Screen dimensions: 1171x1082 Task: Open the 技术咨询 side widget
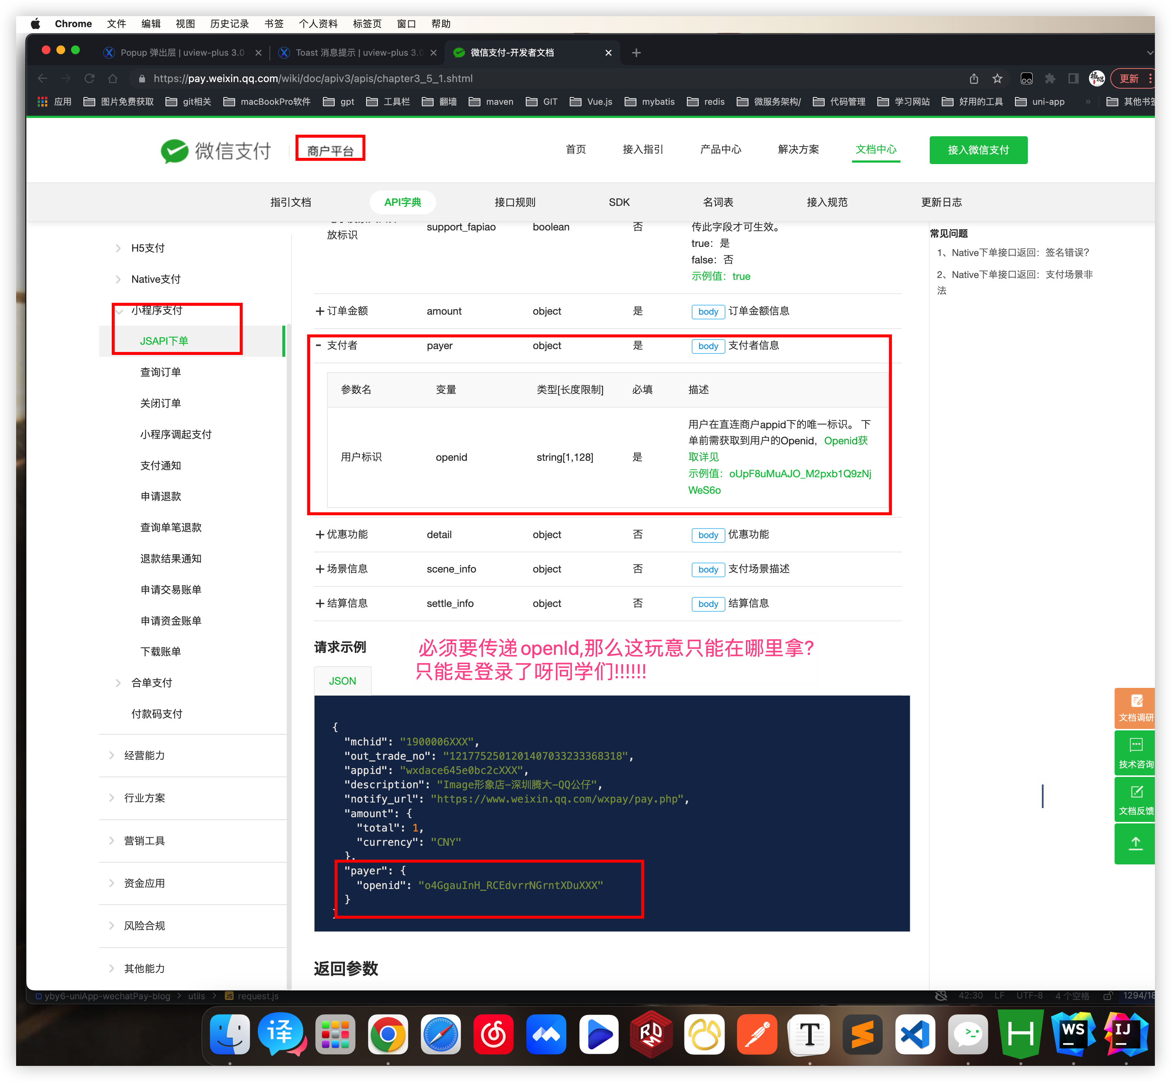coord(1135,752)
